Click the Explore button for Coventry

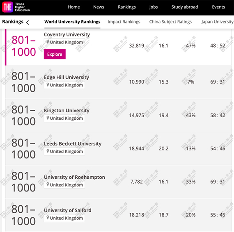point(55,54)
